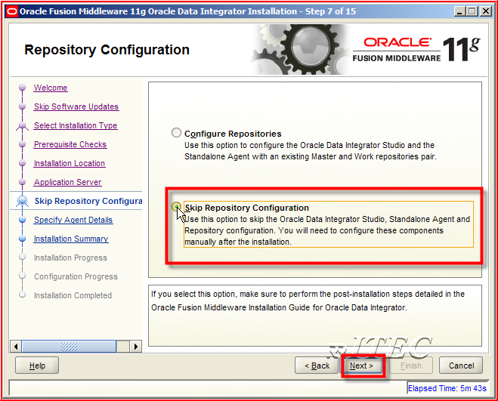Click the Installation Location step bullet

coord(22,163)
